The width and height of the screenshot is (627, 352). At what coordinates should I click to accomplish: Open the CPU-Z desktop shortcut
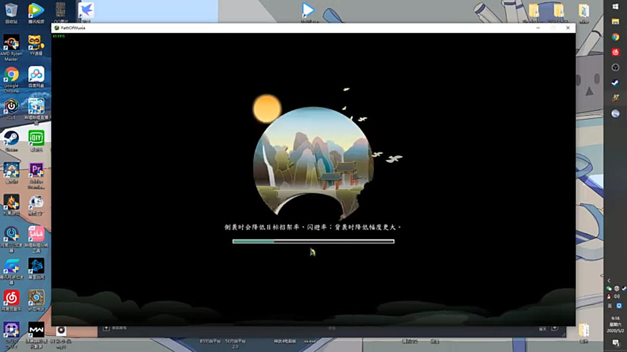pos(11,334)
